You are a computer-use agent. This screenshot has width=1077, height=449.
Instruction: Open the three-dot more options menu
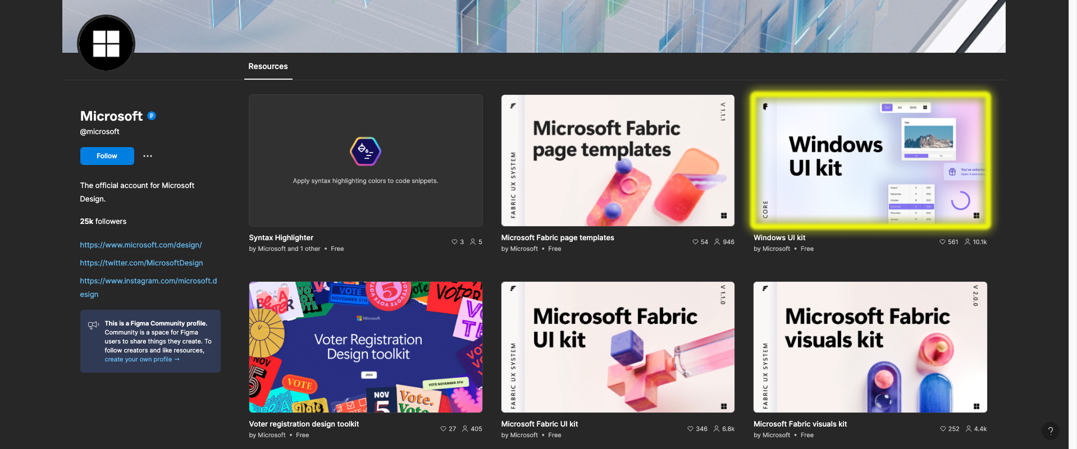(148, 156)
